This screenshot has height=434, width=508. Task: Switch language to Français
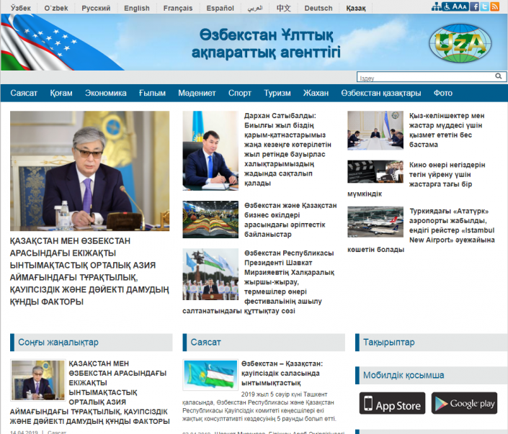[178, 8]
